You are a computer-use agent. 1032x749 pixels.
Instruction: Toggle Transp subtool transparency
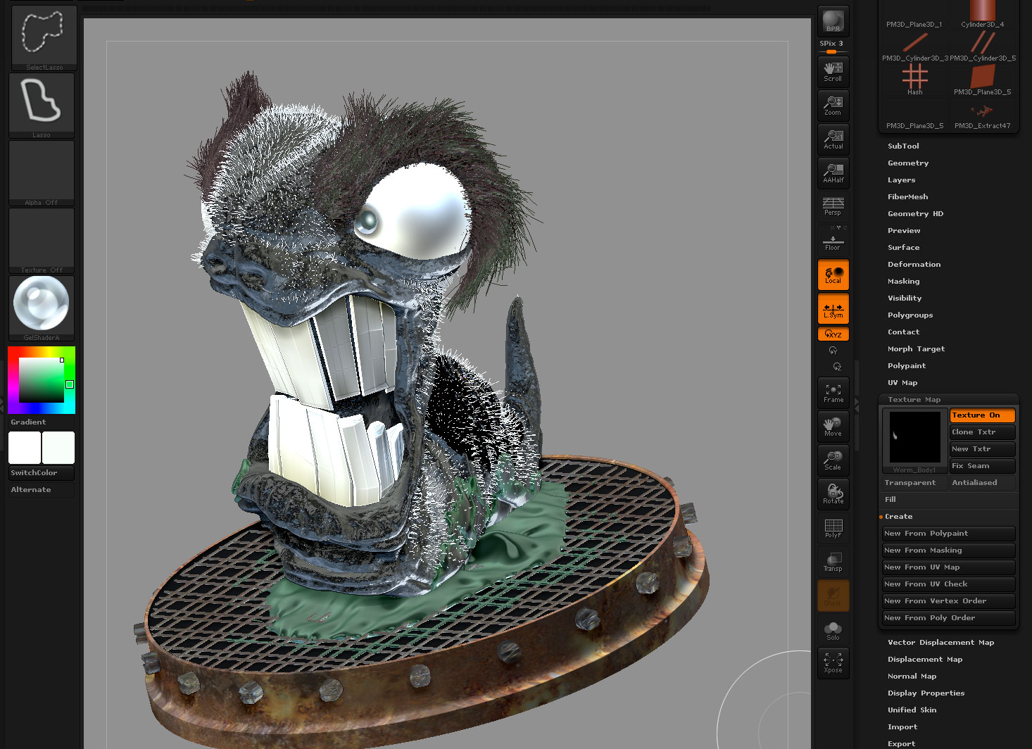833,561
